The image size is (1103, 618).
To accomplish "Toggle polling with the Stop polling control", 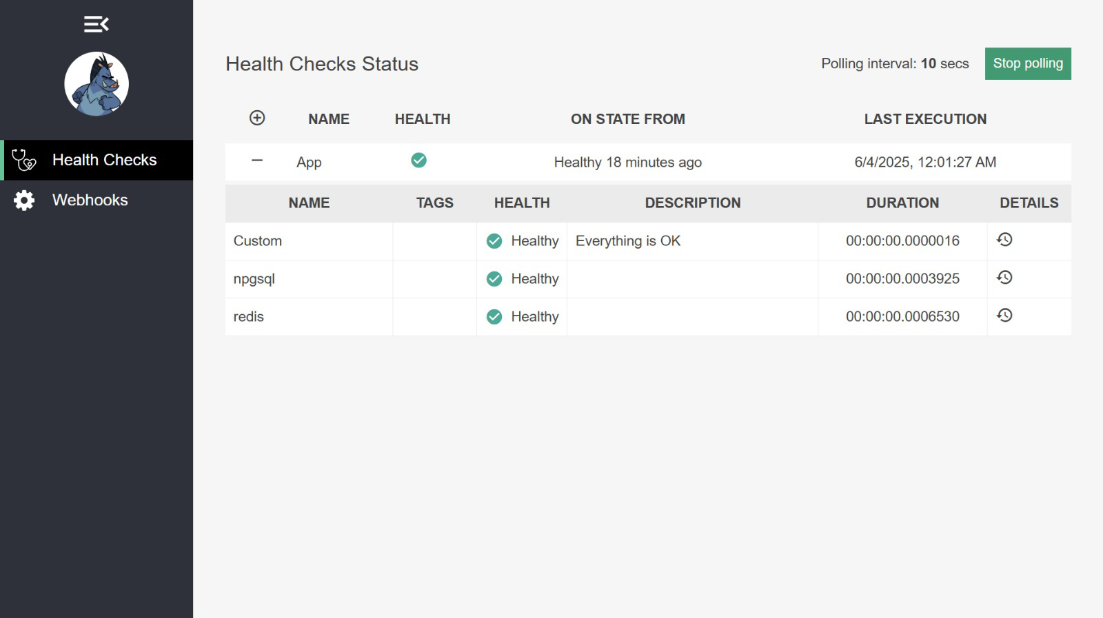I will pos(1028,63).
